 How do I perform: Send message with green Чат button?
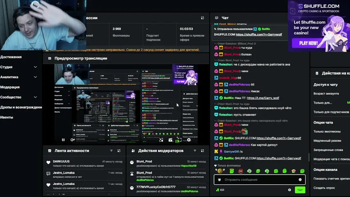coord(300,190)
